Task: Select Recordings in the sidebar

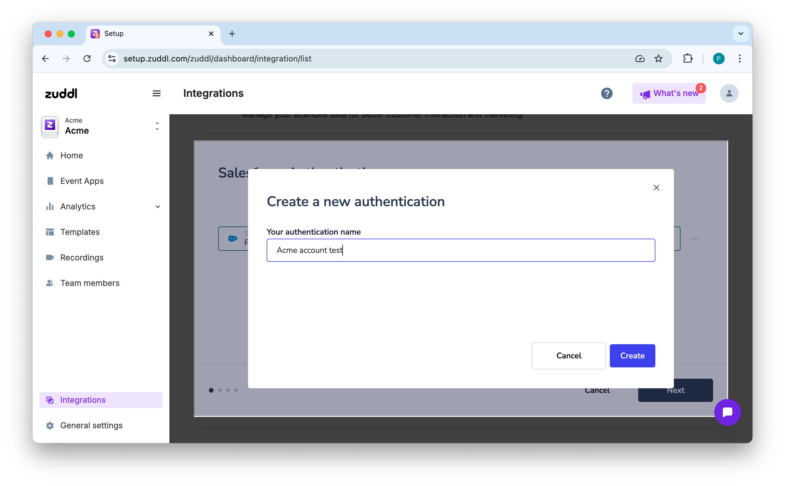Action: (82, 257)
